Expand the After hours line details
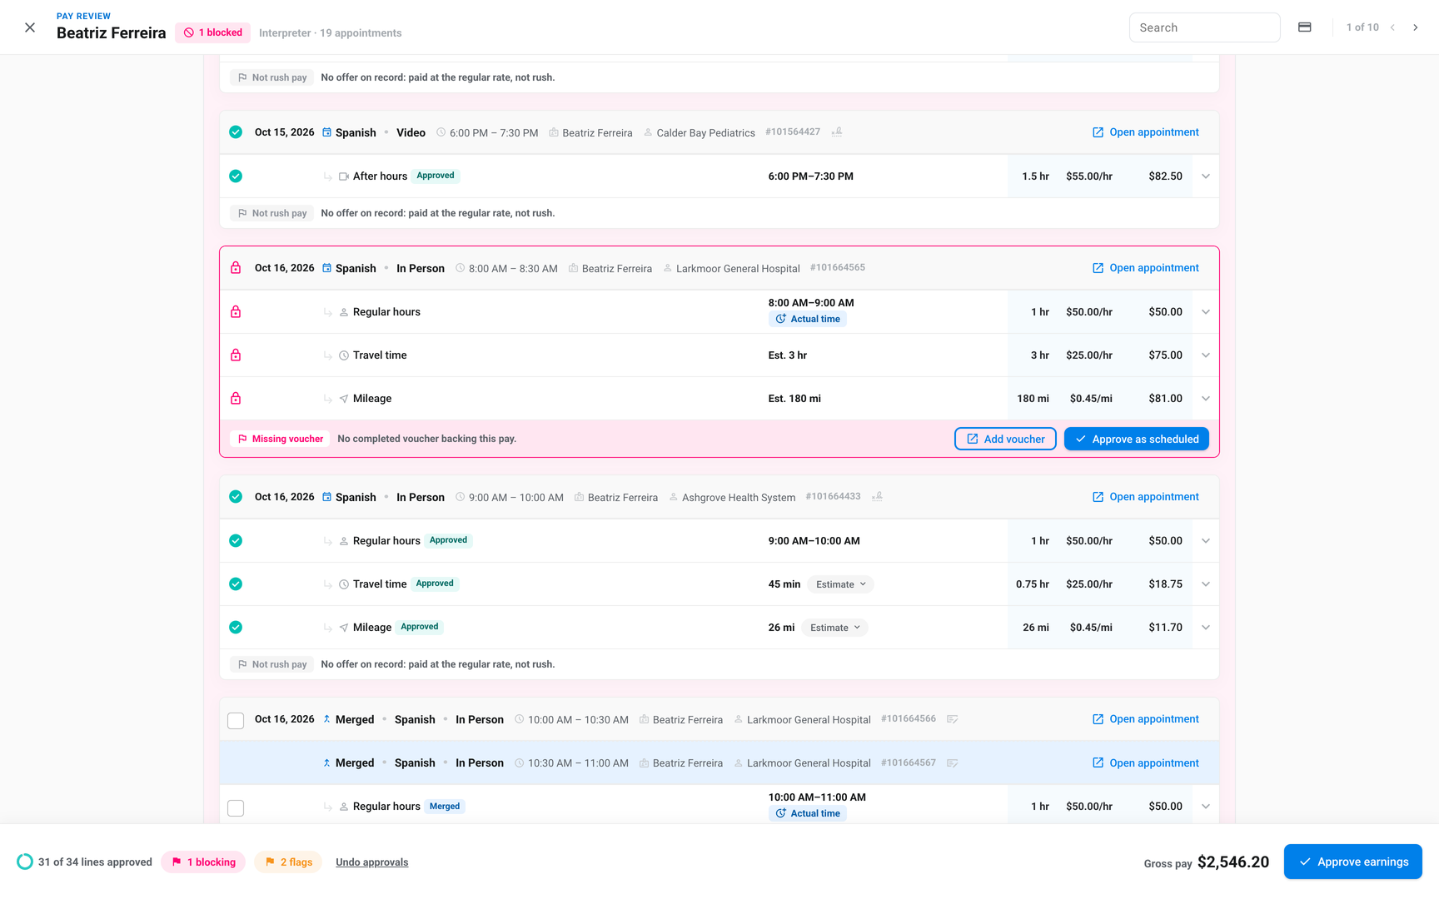Screen dimensions: 1439x899 click(1205, 176)
